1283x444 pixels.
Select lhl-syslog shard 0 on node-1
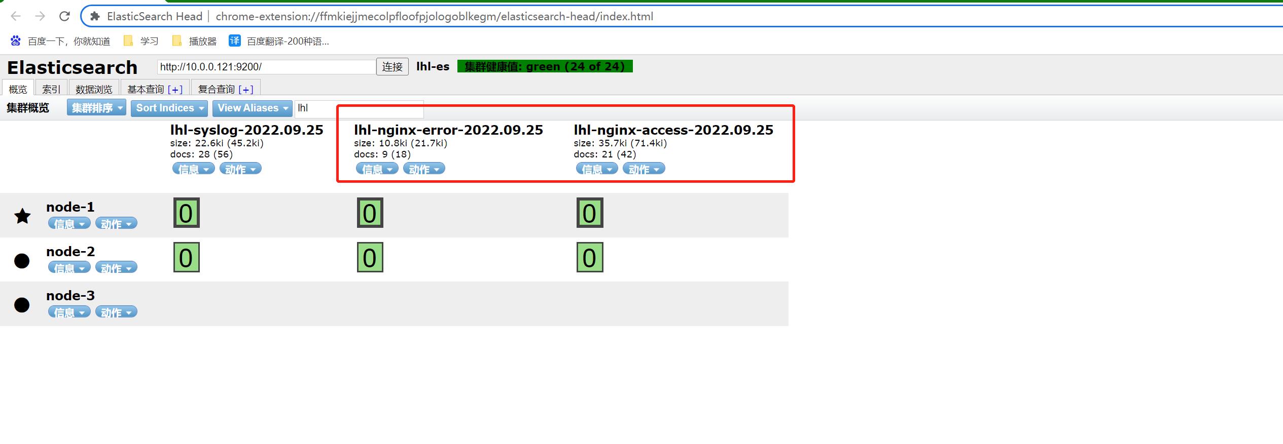(187, 213)
